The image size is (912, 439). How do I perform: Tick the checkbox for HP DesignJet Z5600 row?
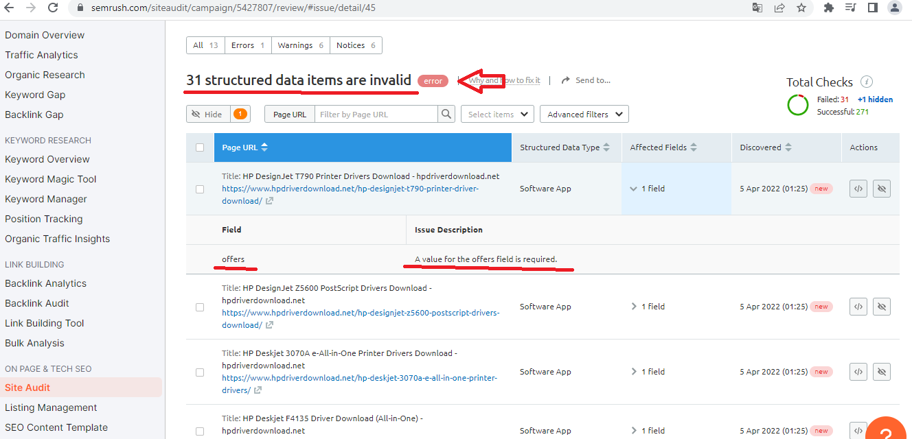(200, 307)
